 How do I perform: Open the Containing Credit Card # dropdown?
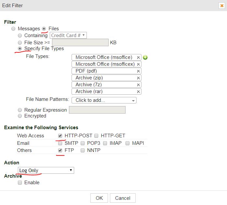[x=68, y=35]
